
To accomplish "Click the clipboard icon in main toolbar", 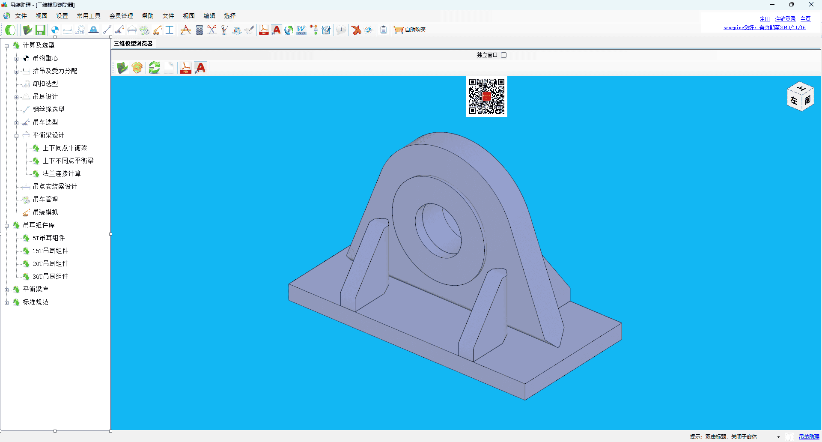I will [x=384, y=30].
